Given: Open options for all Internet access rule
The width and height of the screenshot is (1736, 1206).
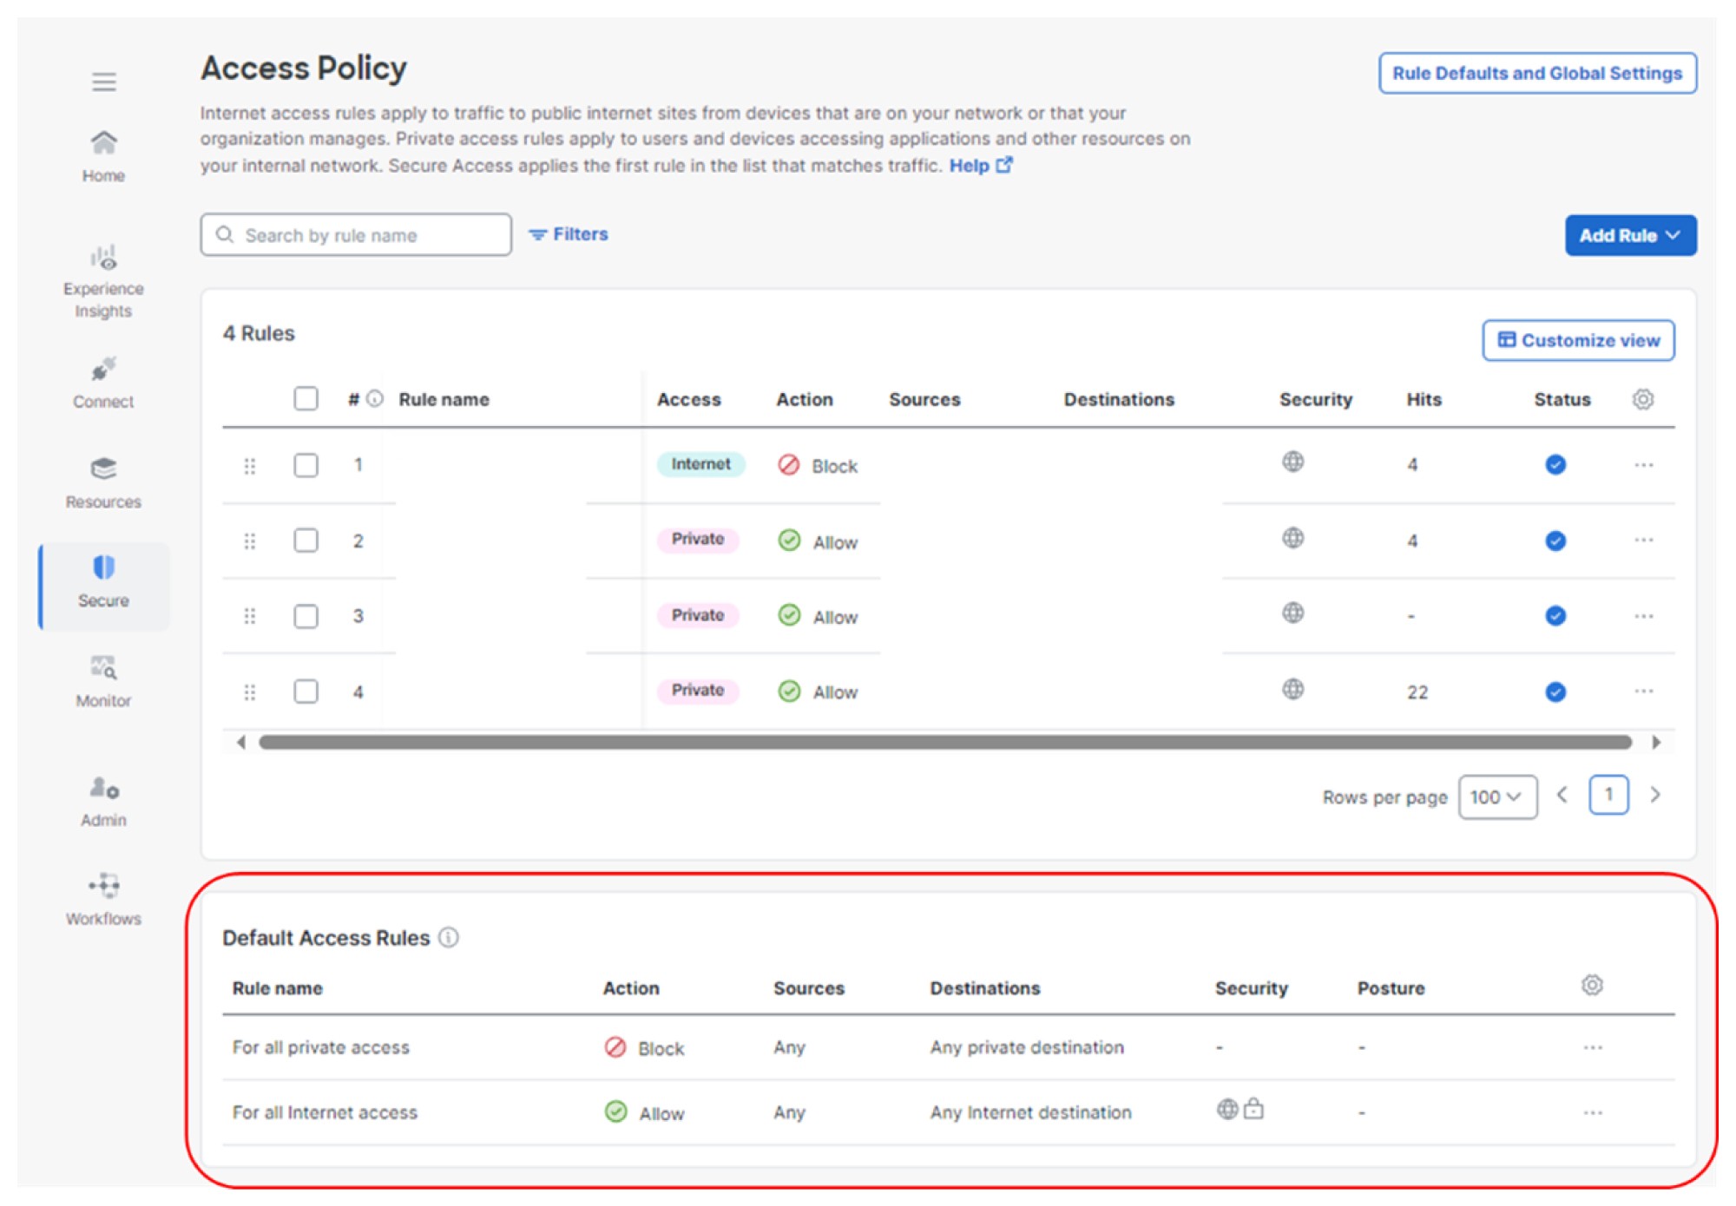Looking at the screenshot, I should (1593, 1112).
